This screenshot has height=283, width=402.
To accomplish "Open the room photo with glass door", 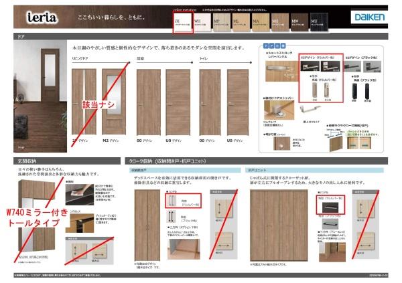I will click(40, 96).
